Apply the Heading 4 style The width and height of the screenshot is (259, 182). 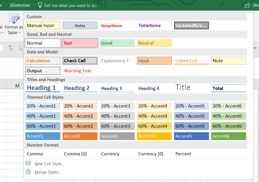(154, 88)
